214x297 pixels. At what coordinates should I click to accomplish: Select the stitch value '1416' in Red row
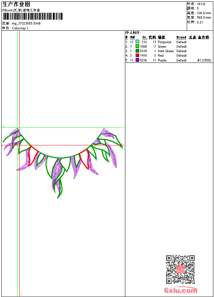143,56
